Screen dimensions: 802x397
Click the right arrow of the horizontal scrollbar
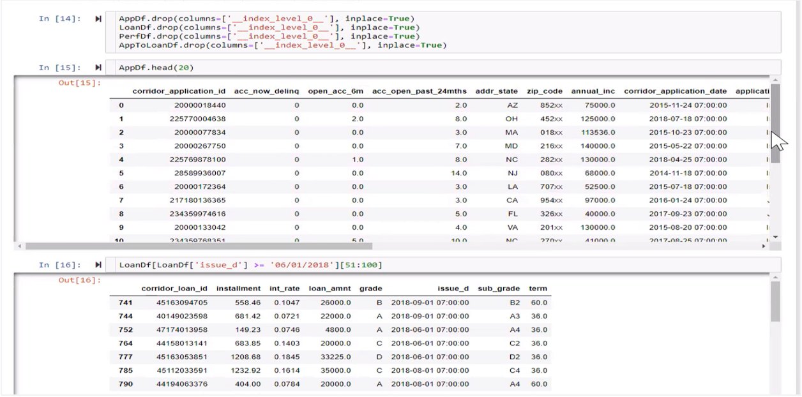764,246
